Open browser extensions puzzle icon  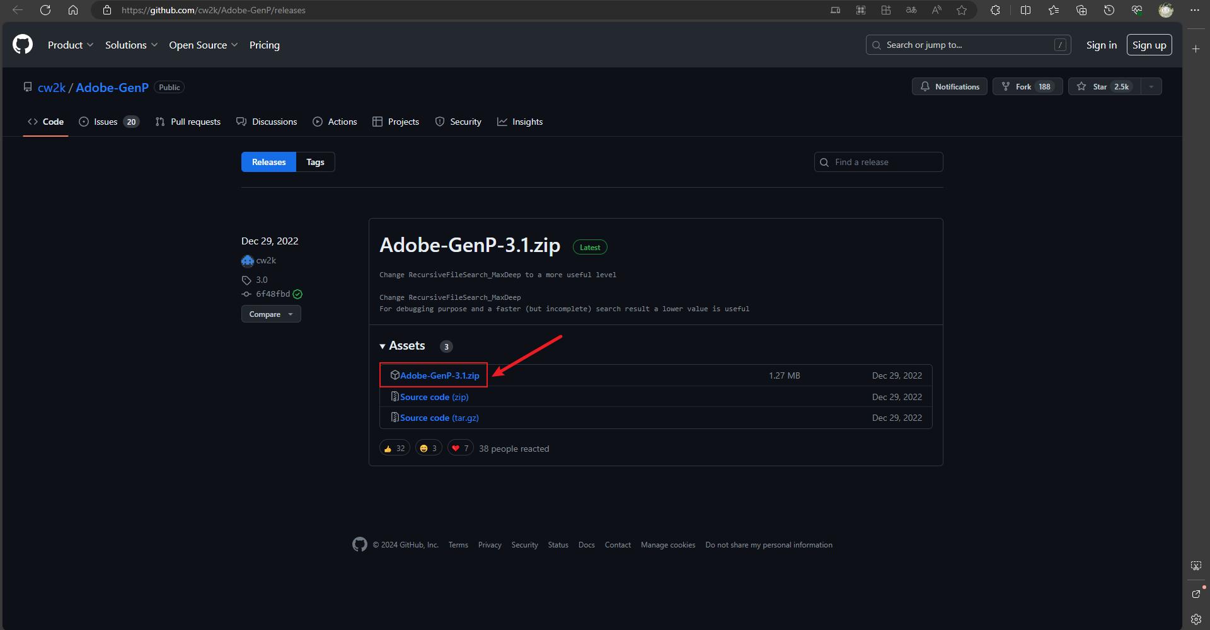pyautogui.click(x=995, y=10)
